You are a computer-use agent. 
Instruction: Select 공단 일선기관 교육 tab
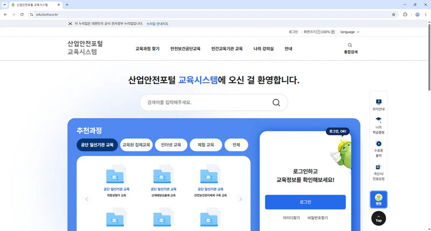(97, 145)
